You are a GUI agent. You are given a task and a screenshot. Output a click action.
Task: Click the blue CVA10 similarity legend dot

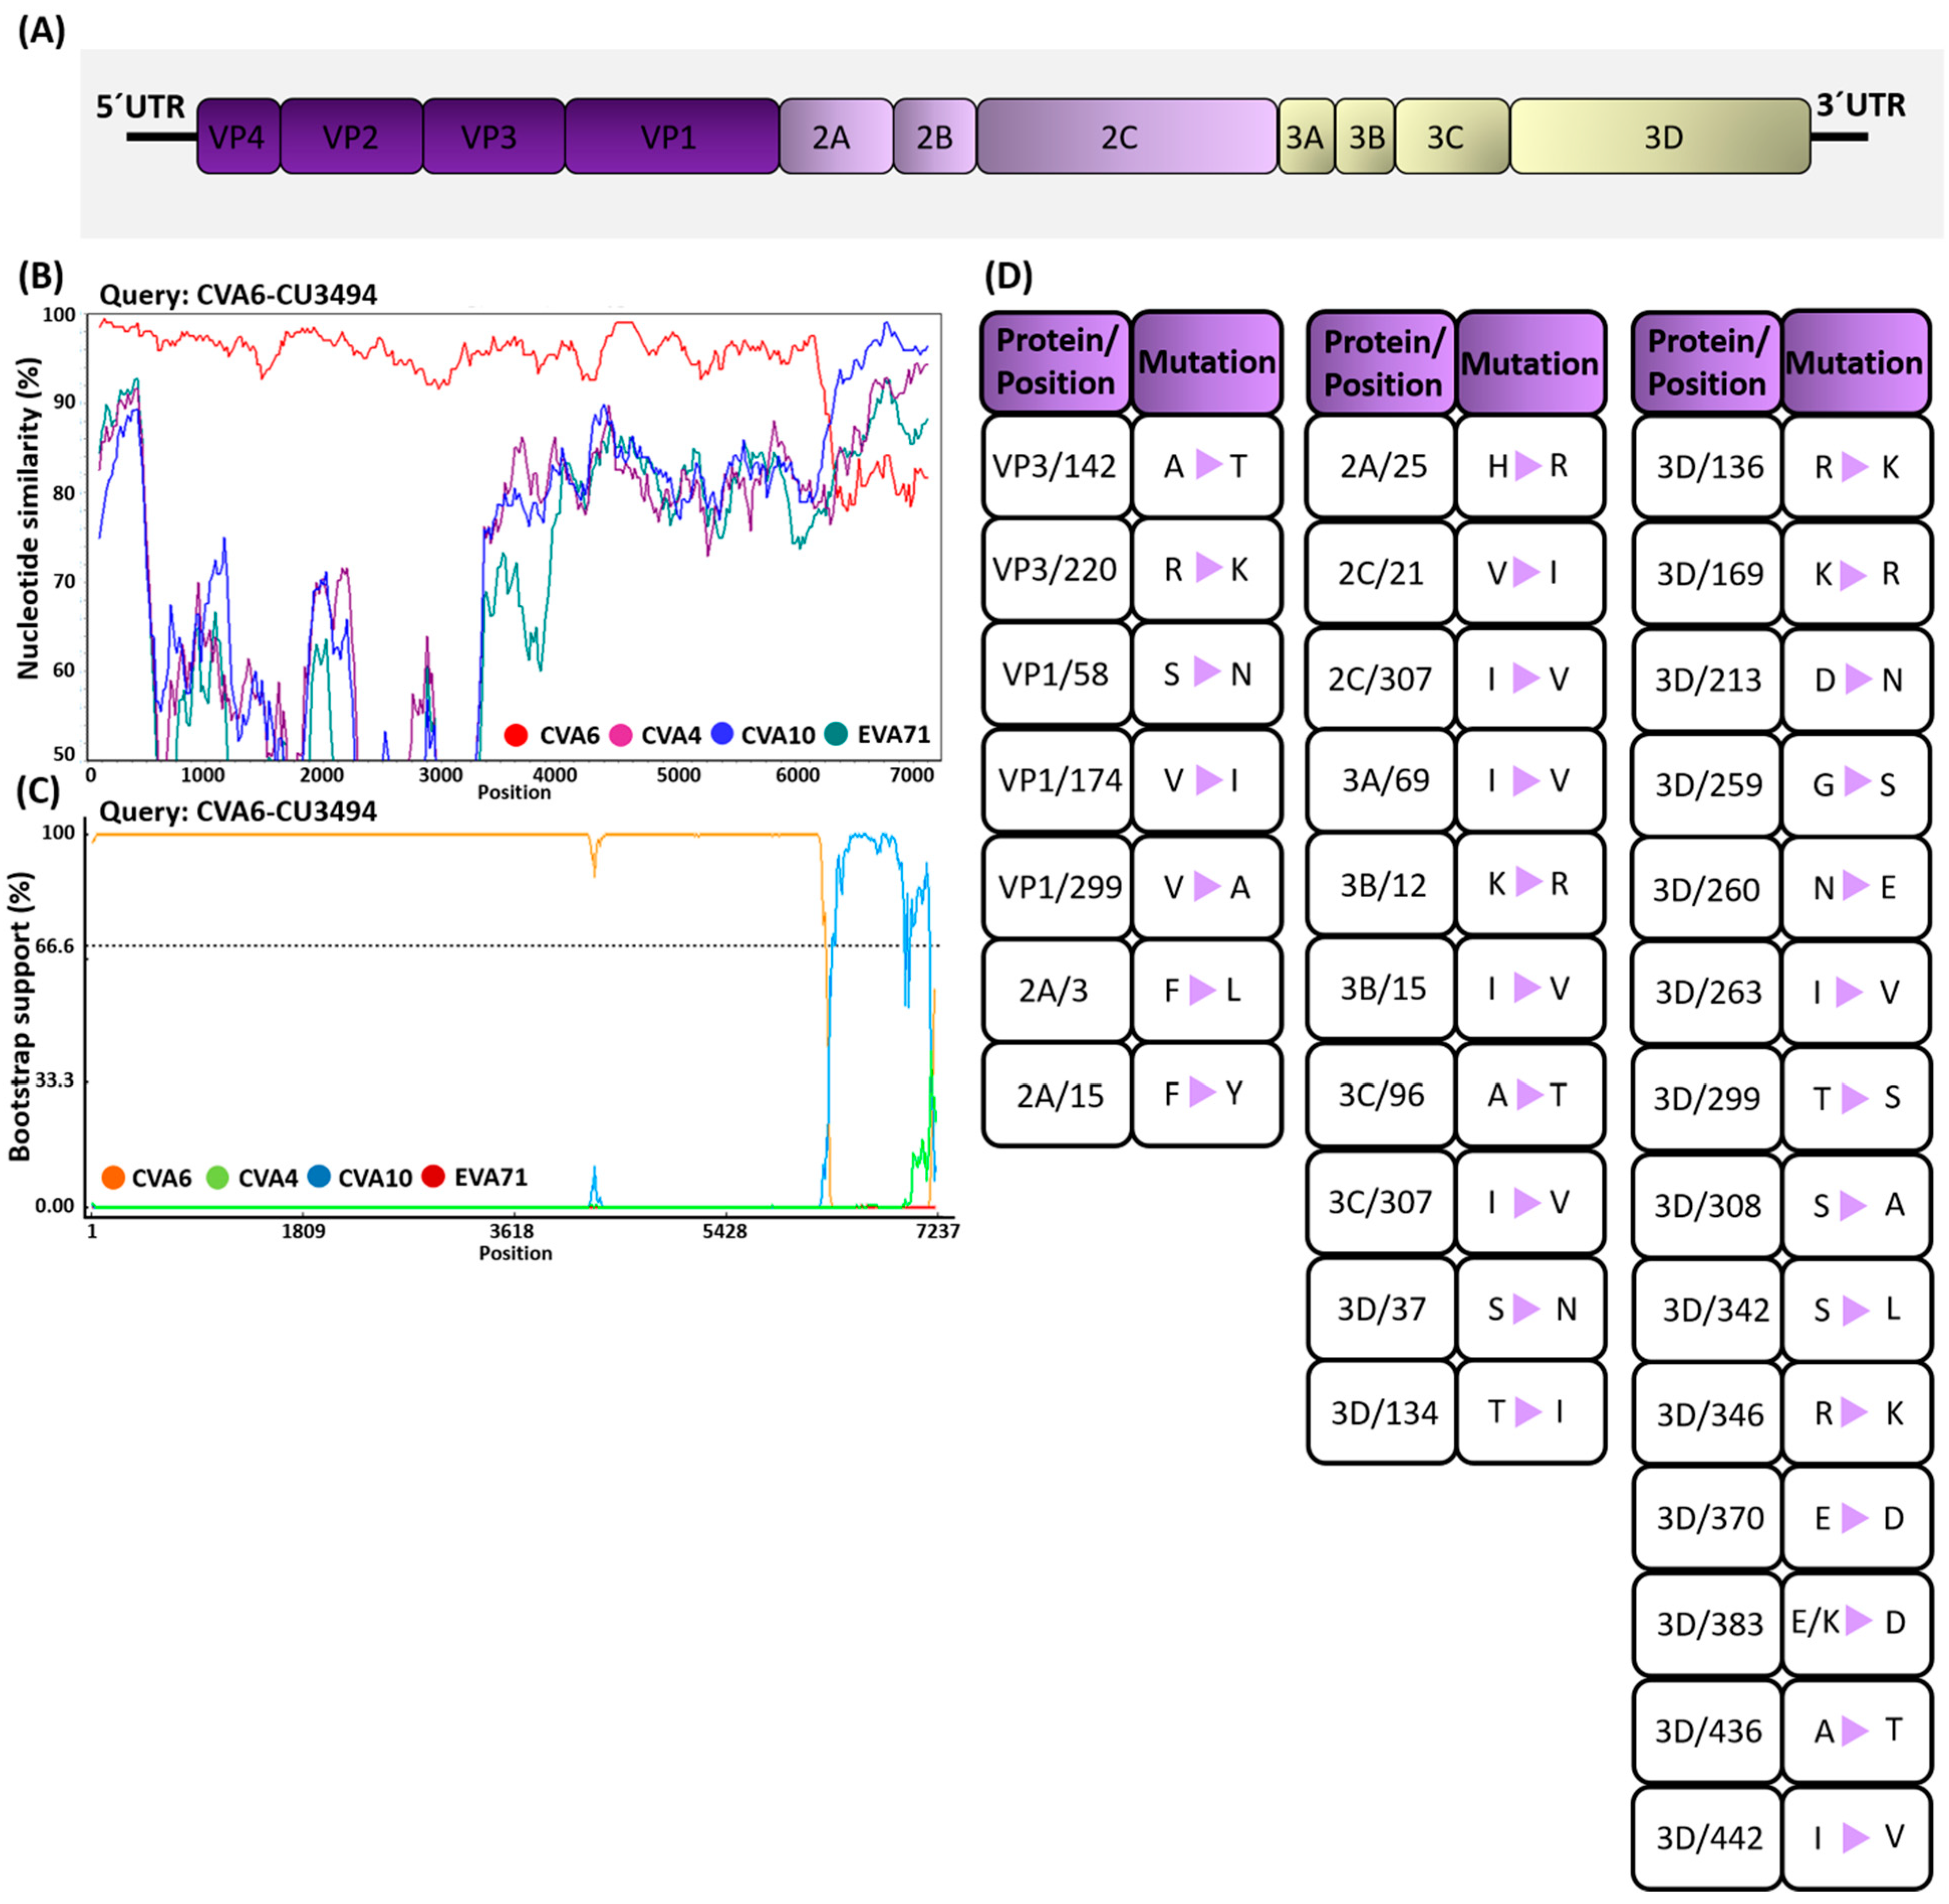[722, 734]
